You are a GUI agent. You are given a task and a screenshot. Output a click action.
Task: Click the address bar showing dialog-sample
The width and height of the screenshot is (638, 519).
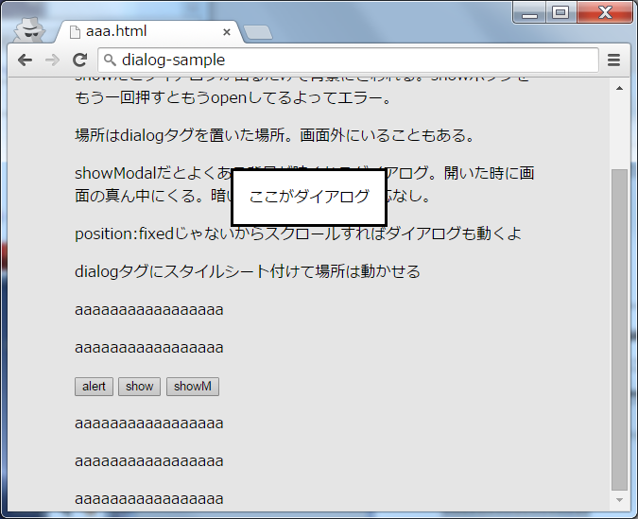click(x=348, y=60)
